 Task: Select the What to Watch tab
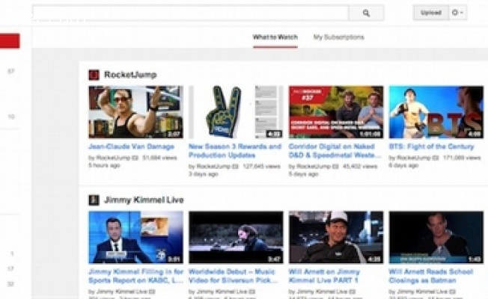click(275, 37)
